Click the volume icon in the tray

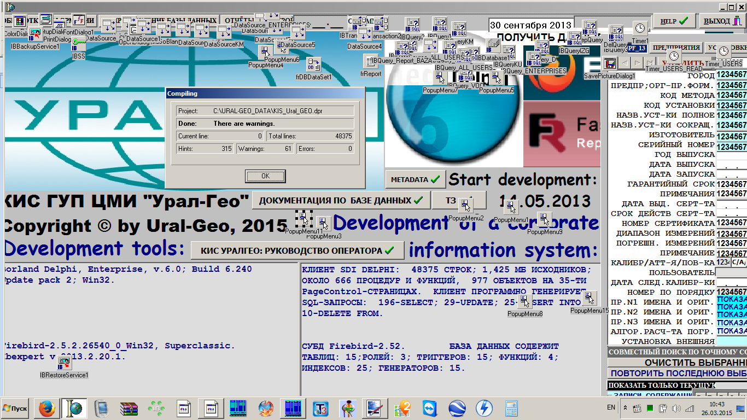click(676, 408)
